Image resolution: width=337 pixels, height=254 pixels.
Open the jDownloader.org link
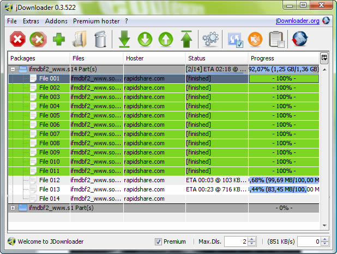298,21
